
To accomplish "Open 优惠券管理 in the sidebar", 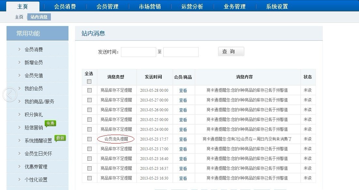I will click(36, 167).
